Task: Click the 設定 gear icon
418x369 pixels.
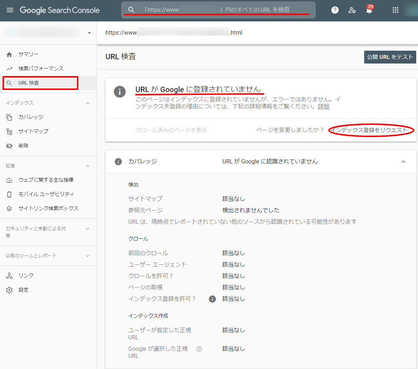Action: 9,290
